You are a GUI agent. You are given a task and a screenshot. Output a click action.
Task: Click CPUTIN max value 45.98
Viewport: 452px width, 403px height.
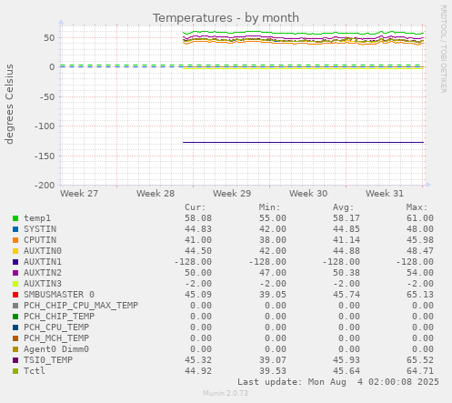click(420, 240)
